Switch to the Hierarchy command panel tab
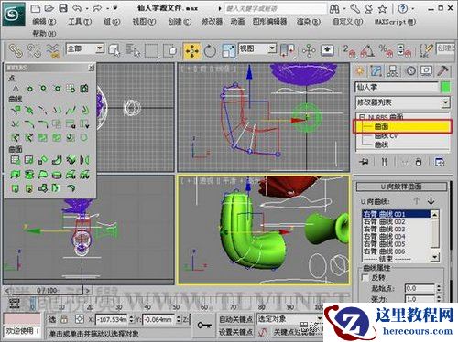 (x=393, y=70)
